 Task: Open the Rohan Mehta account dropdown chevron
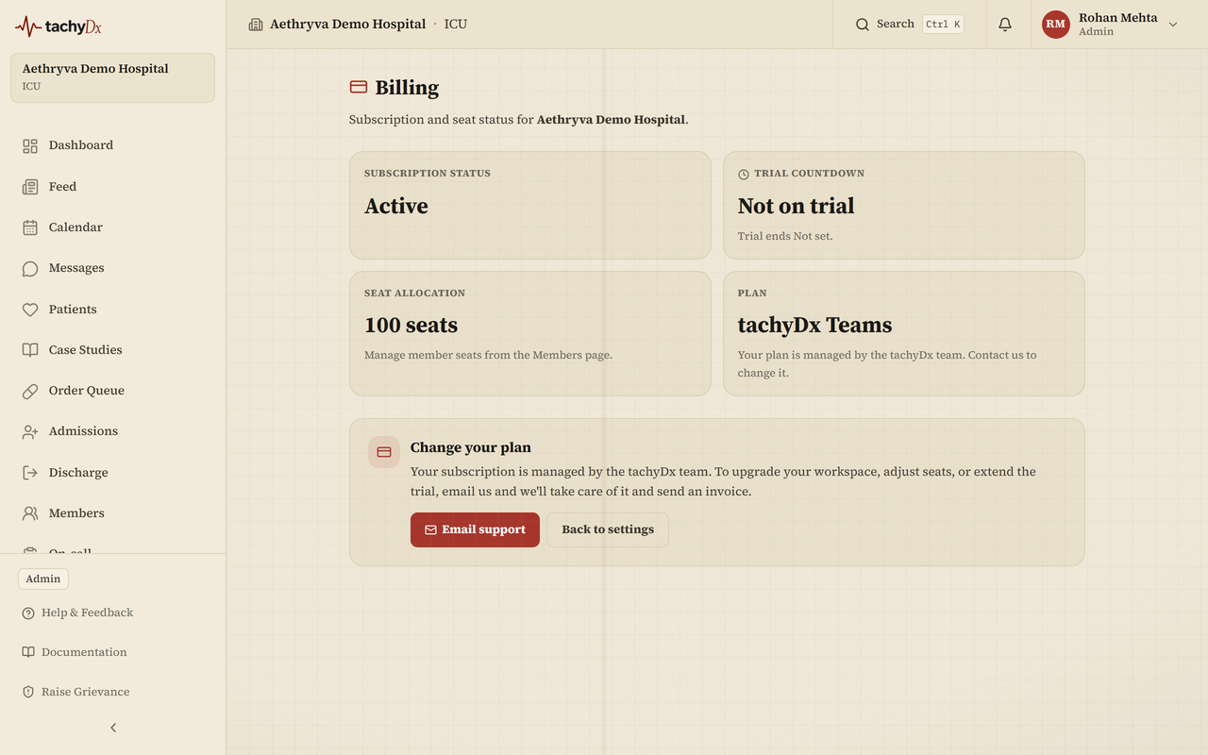[1173, 25]
